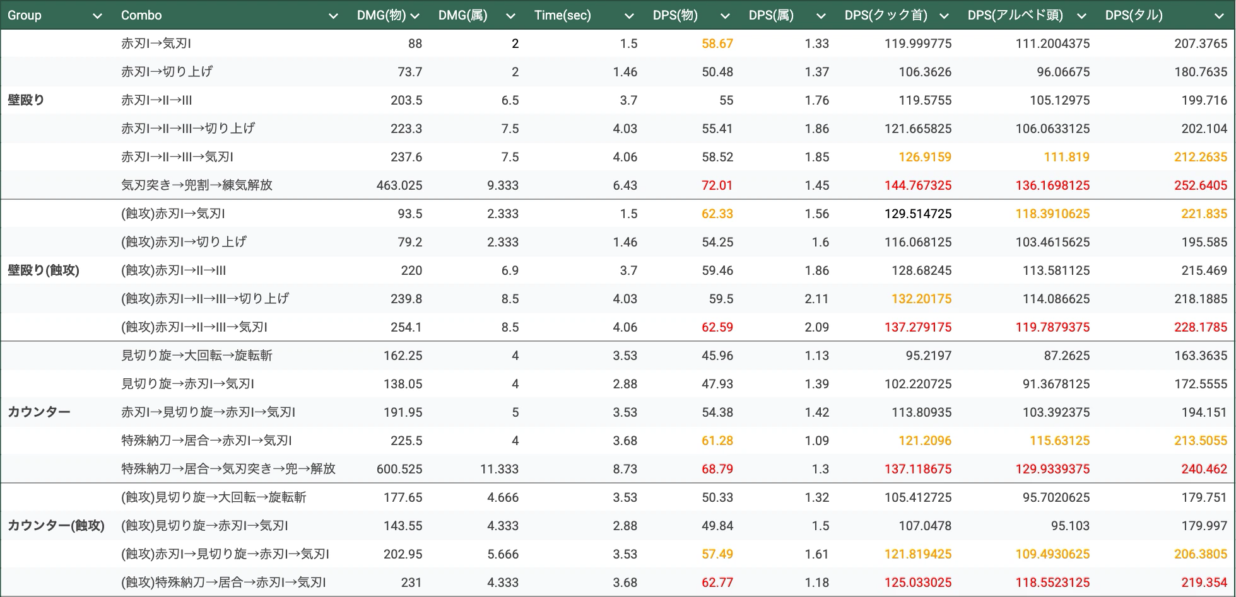Select the DPS(属) value 2.11
Viewport: 1236px width, 597px height.
pyautogui.click(x=817, y=299)
